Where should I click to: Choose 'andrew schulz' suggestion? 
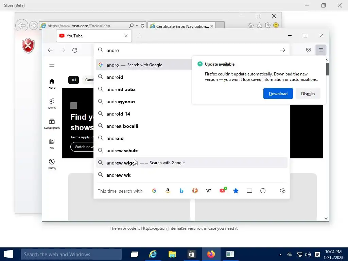coord(192,151)
